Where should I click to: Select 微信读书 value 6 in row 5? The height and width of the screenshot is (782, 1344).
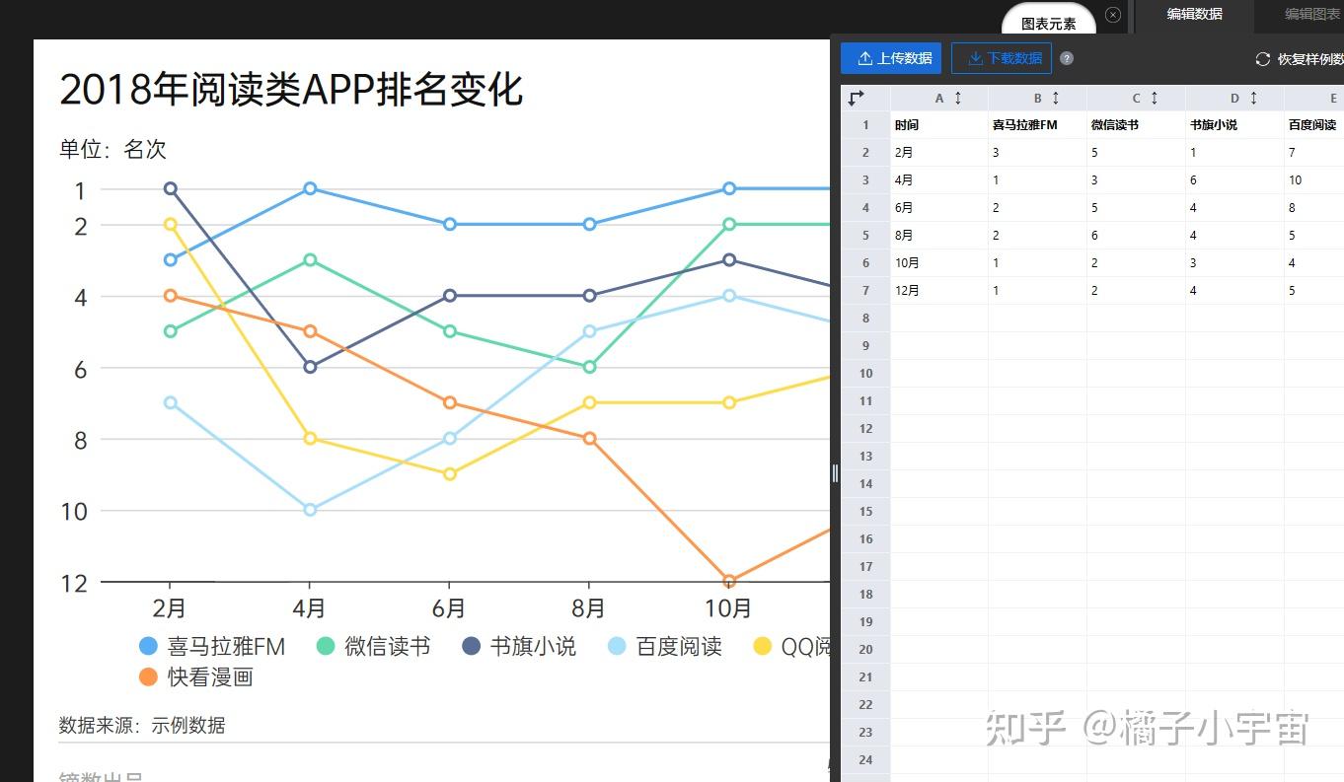point(1136,236)
